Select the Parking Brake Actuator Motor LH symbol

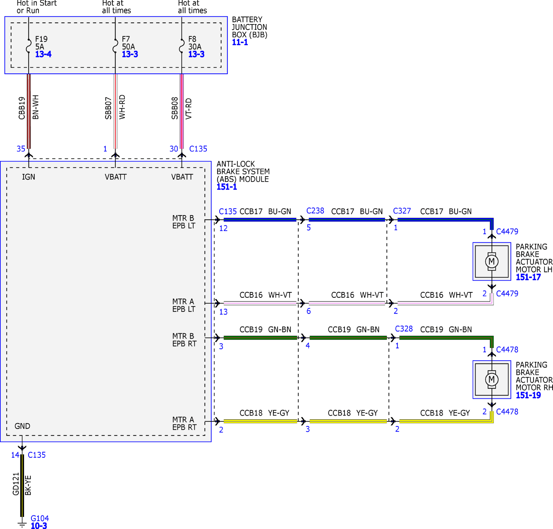[491, 262]
